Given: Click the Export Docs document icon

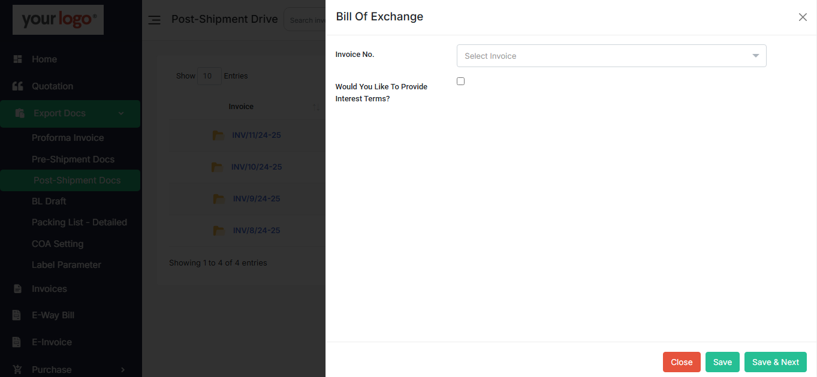Looking at the screenshot, I should [19, 113].
